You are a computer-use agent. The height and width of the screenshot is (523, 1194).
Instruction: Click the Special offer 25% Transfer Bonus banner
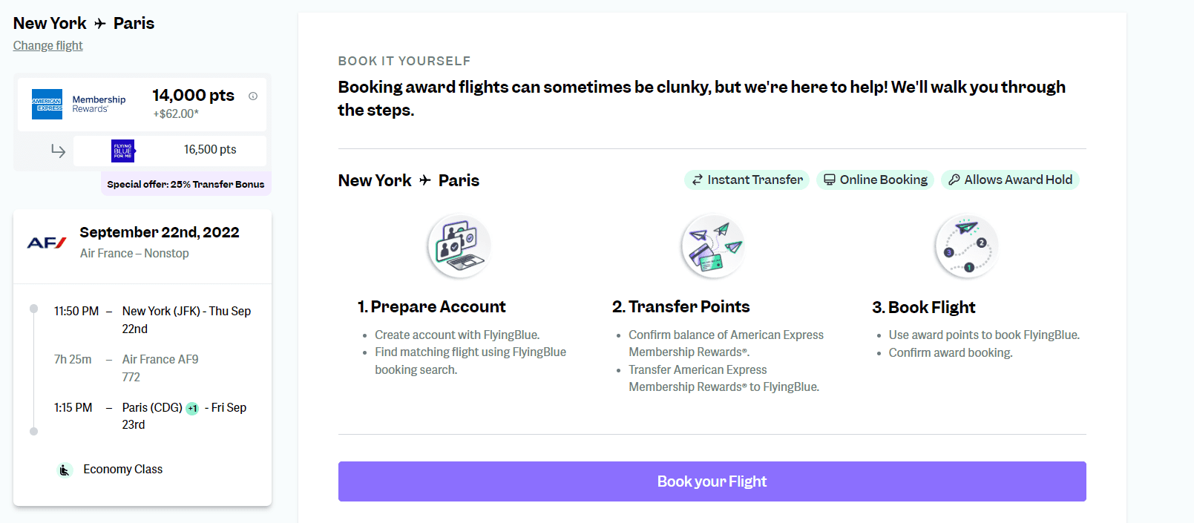pos(186,183)
